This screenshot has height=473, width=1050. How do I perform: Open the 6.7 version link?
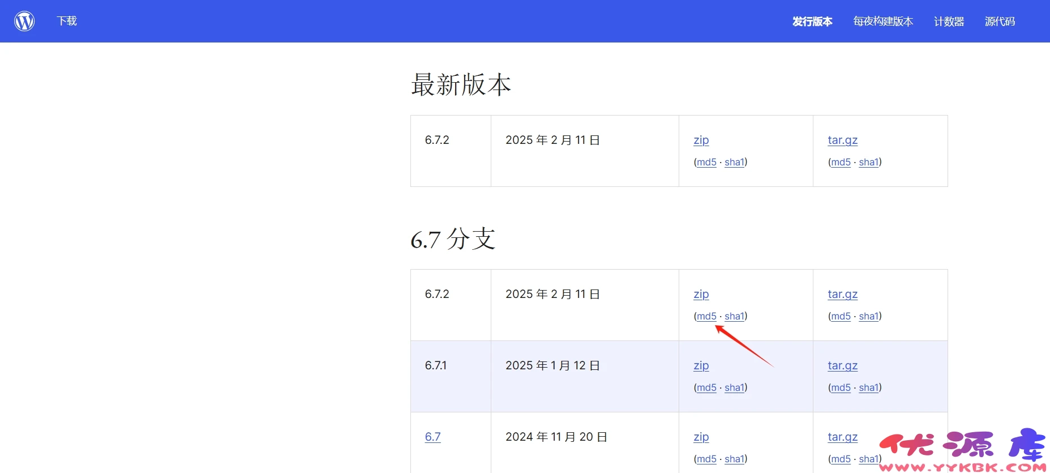tap(432, 437)
